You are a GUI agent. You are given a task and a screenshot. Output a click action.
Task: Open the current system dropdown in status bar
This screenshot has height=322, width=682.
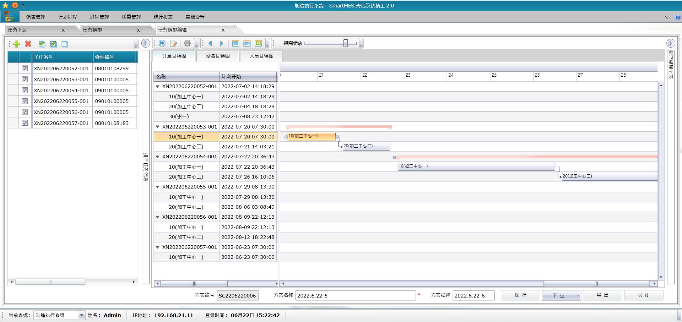pos(82,315)
